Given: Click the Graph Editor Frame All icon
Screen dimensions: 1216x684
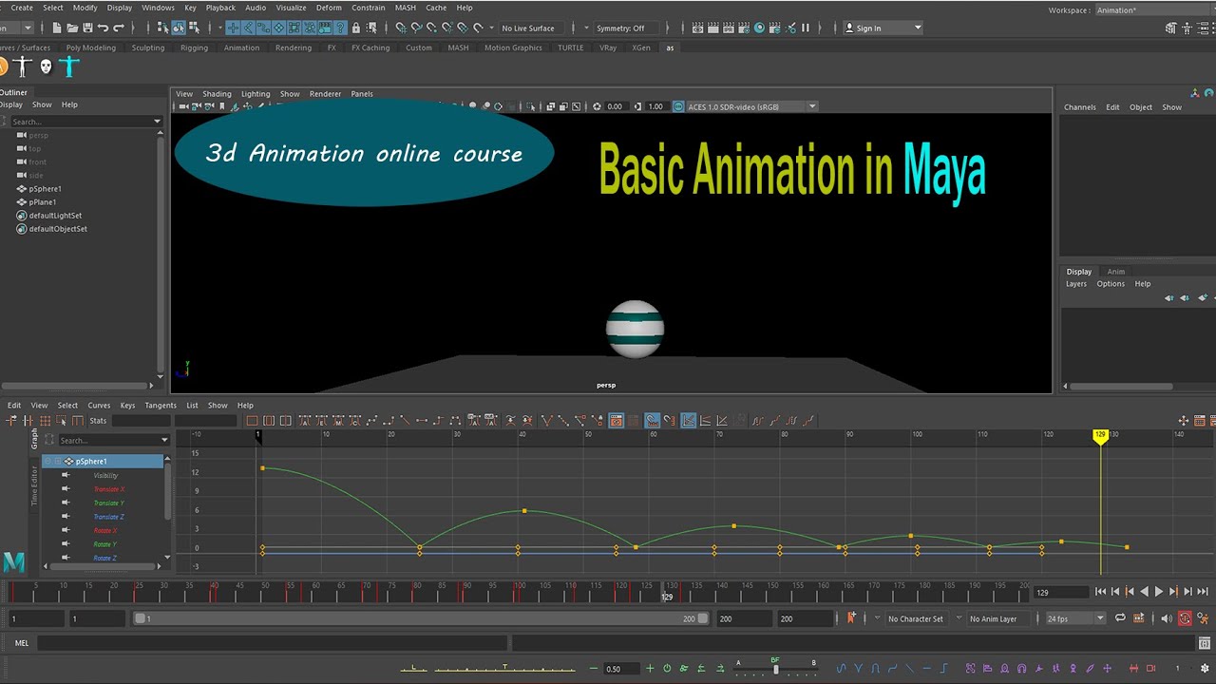Looking at the screenshot, I should tap(253, 420).
